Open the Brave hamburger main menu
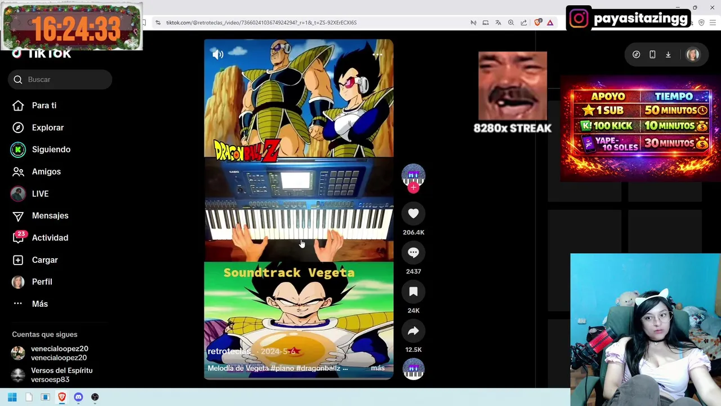 pos(714,23)
